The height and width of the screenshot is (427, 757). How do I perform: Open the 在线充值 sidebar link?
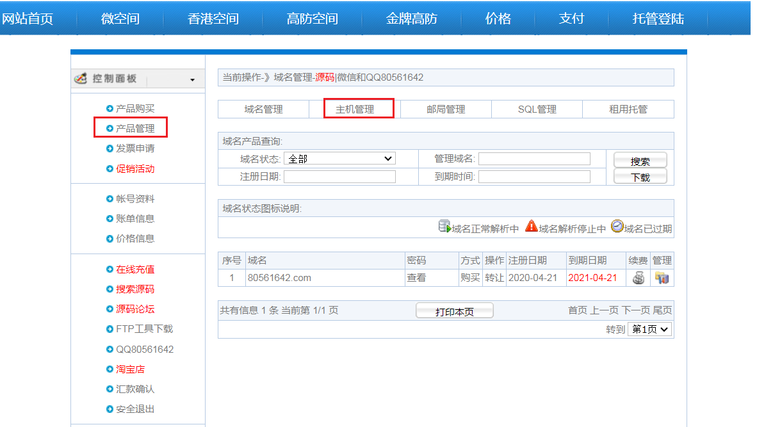point(135,270)
